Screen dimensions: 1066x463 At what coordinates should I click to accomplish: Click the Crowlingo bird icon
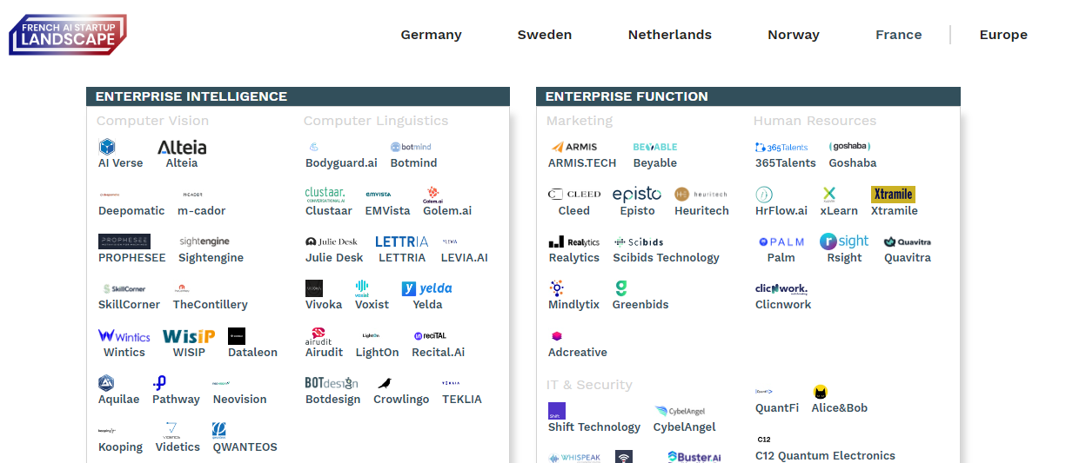point(385,383)
